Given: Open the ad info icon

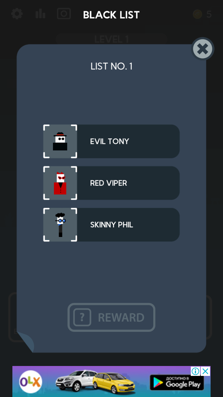Looking at the screenshot, I should point(195,371).
